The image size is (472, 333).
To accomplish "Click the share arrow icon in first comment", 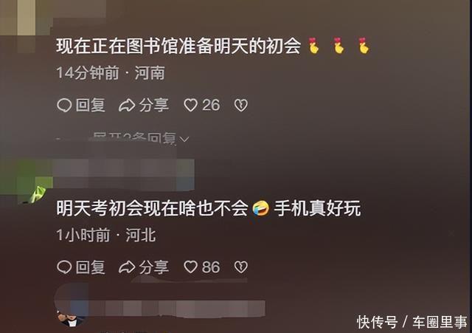I will click(x=127, y=106).
